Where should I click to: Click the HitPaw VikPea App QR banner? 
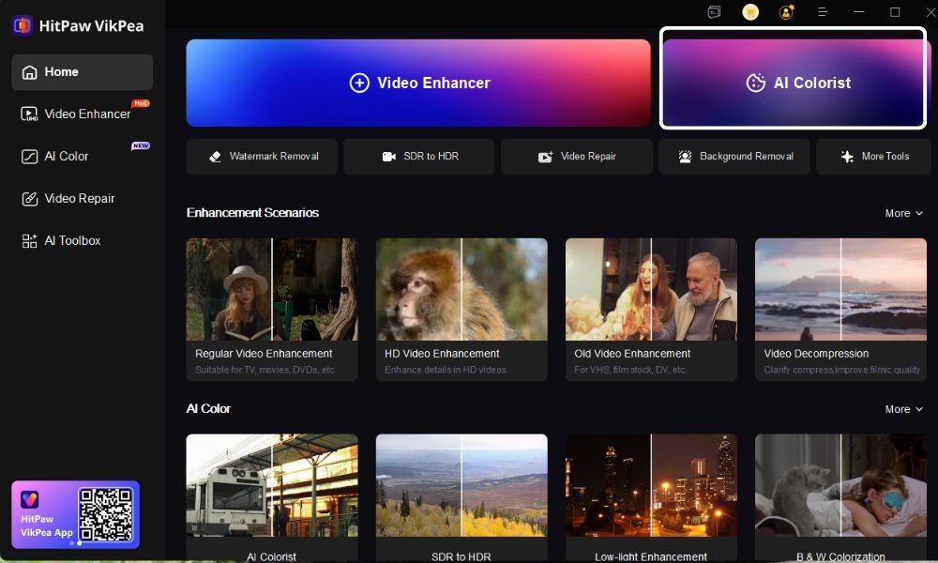(75, 514)
